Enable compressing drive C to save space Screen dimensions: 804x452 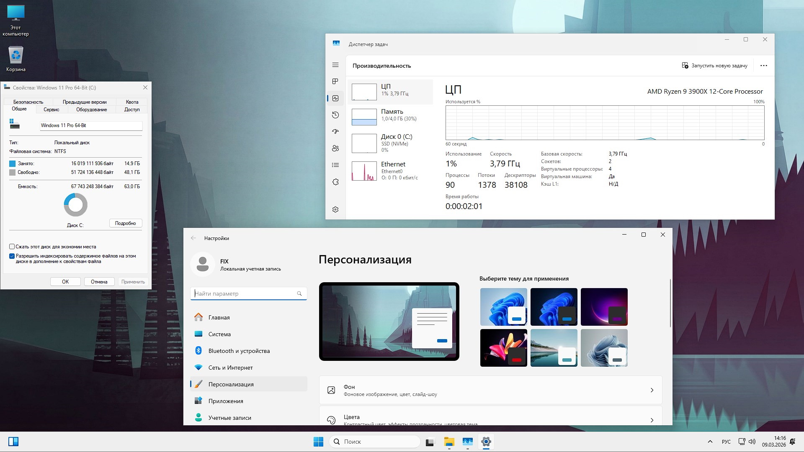coord(11,247)
